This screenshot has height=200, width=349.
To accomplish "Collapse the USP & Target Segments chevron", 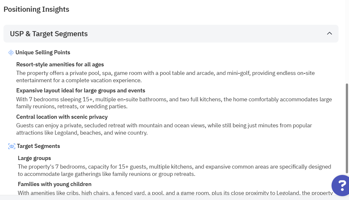I will tap(329, 33).
